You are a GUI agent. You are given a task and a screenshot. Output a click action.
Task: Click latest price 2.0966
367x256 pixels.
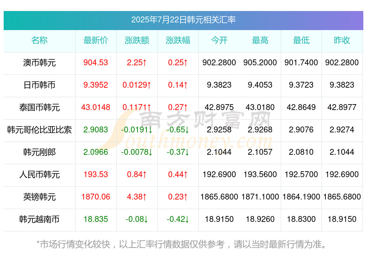[x=96, y=152]
